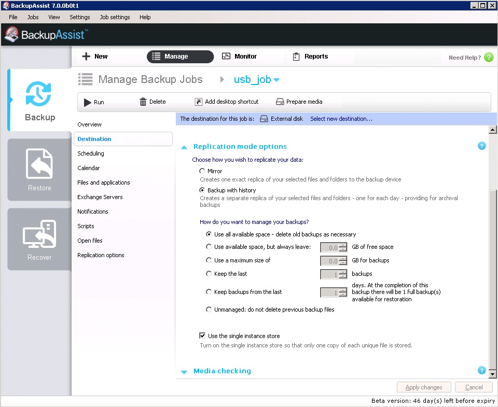Click the Run play arrow icon
498x407 pixels.
click(x=87, y=102)
